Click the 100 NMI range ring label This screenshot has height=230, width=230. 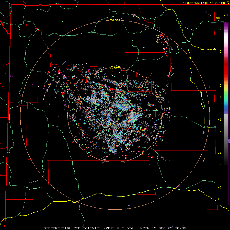(x=115, y=20)
